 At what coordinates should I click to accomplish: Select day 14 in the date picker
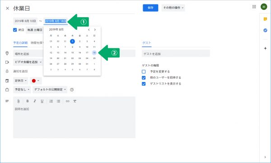pyautogui.click(x=65, y=53)
